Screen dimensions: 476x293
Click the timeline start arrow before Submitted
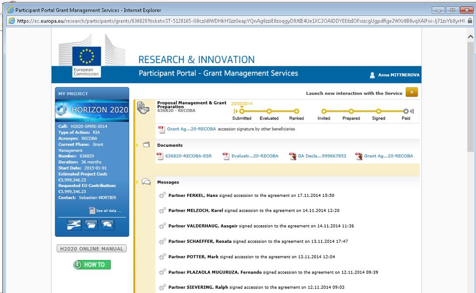236,111
